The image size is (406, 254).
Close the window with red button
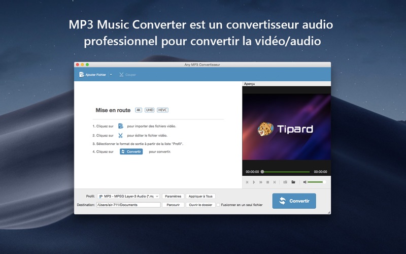click(78, 65)
